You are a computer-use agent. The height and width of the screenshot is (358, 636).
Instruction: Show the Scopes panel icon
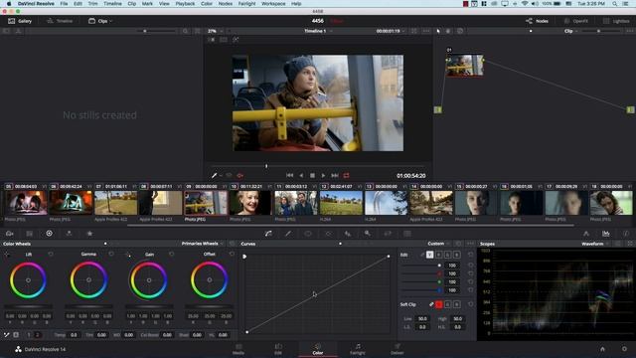pos(605,234)
